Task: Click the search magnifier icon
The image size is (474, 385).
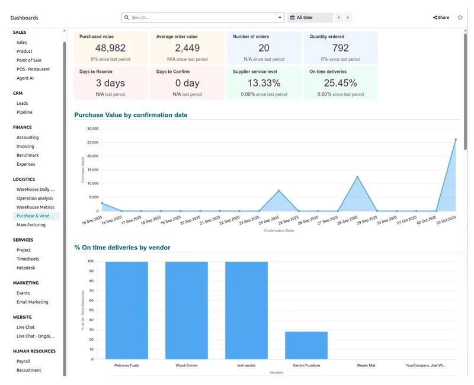Action: click(x=127, y=18)
